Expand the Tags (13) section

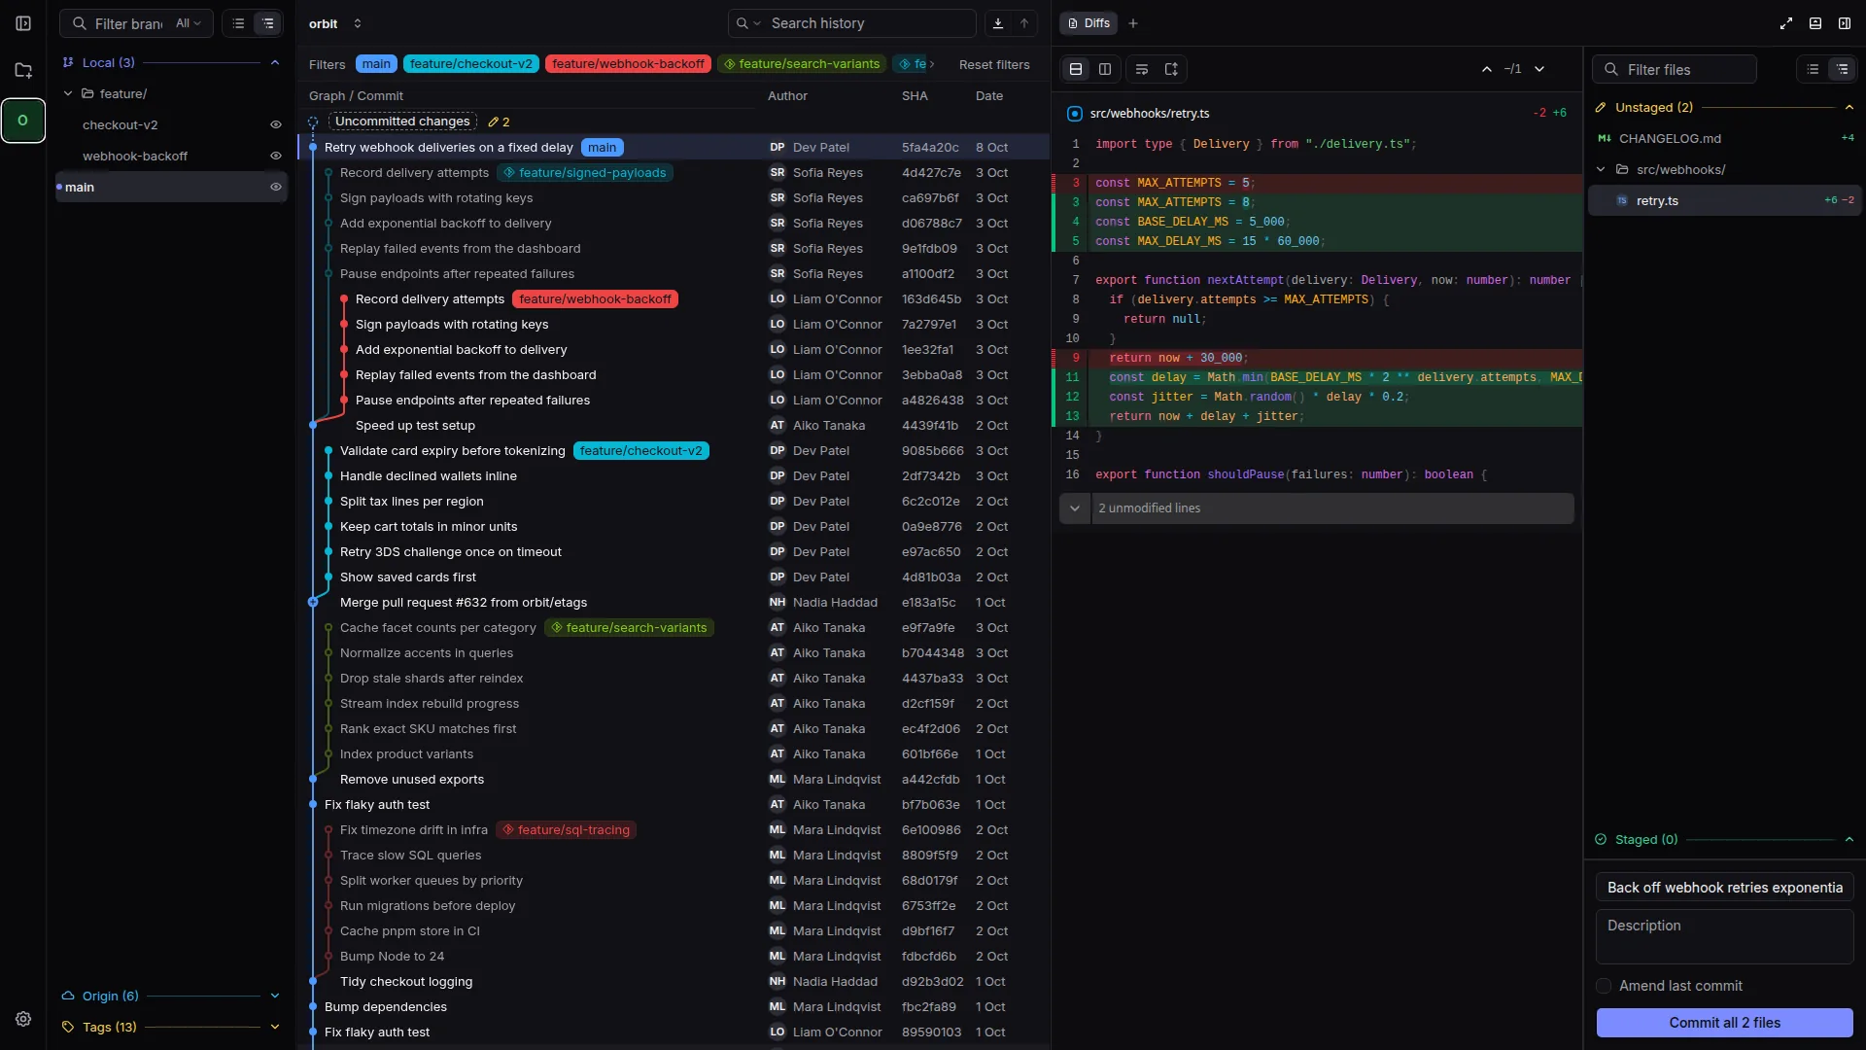click(275, 1027)
